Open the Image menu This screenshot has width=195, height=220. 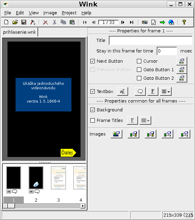click(x=50, y=13)
